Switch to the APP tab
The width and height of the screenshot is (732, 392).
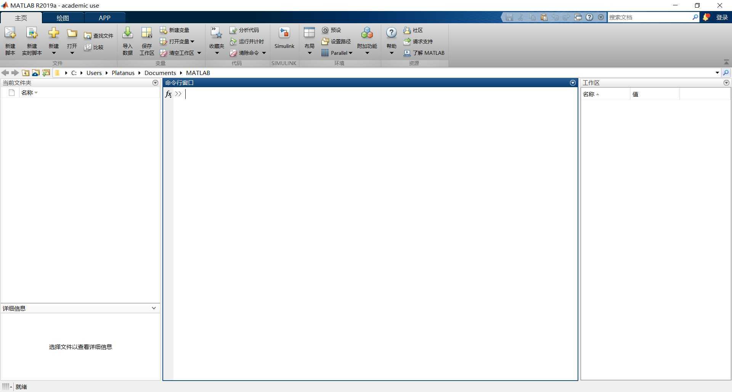(104, 18)
